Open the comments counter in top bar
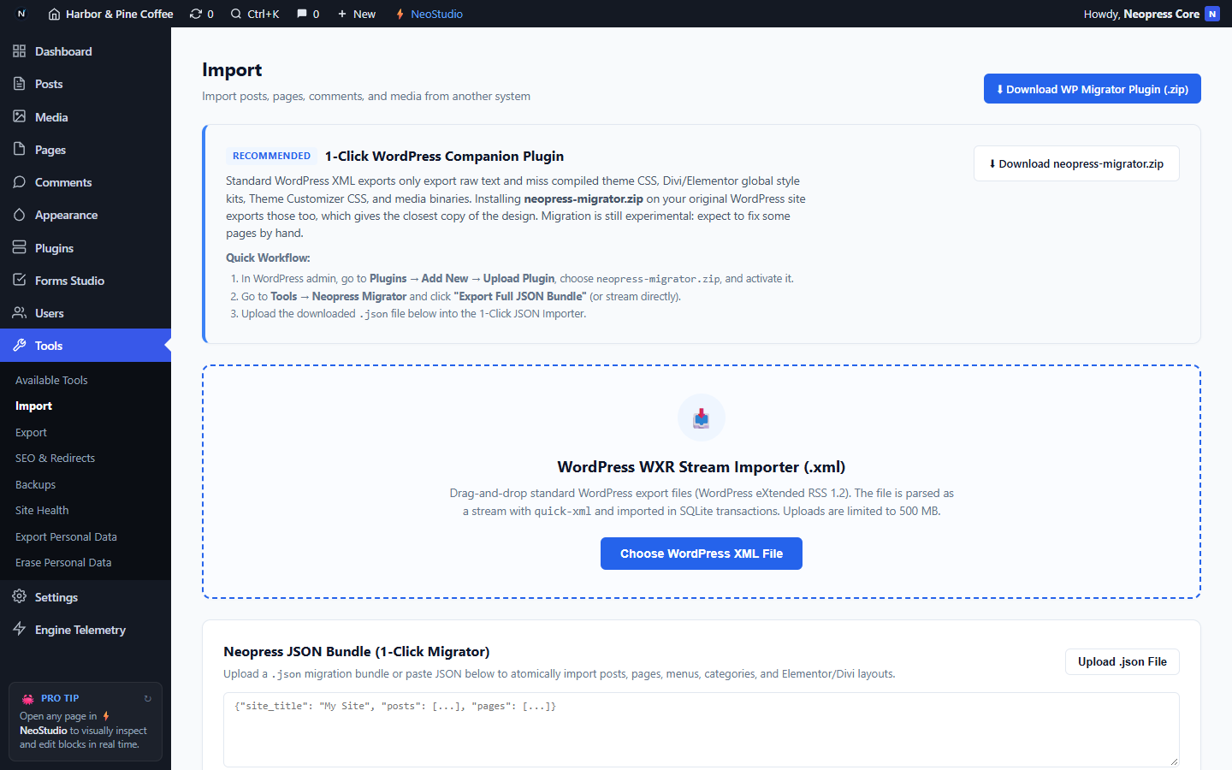Screen dimensions: 1232x770 coord(308,14)
